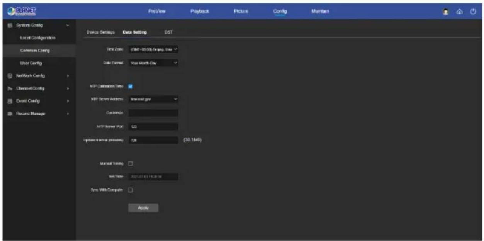Click the Update Interval minutes field
This screenshot has height=241, width=484.
click(x=153, y=141)
